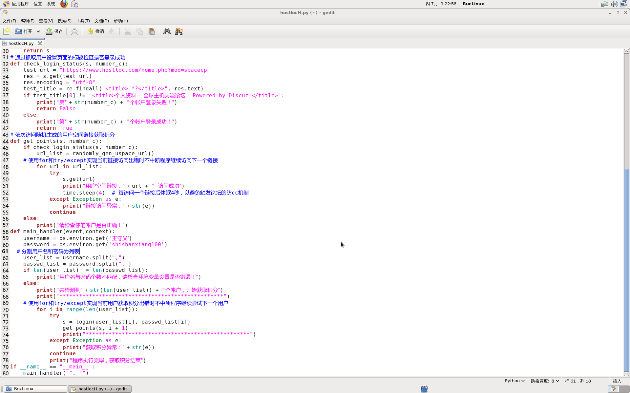Open the 查看(V) menu

pos(46,21)
